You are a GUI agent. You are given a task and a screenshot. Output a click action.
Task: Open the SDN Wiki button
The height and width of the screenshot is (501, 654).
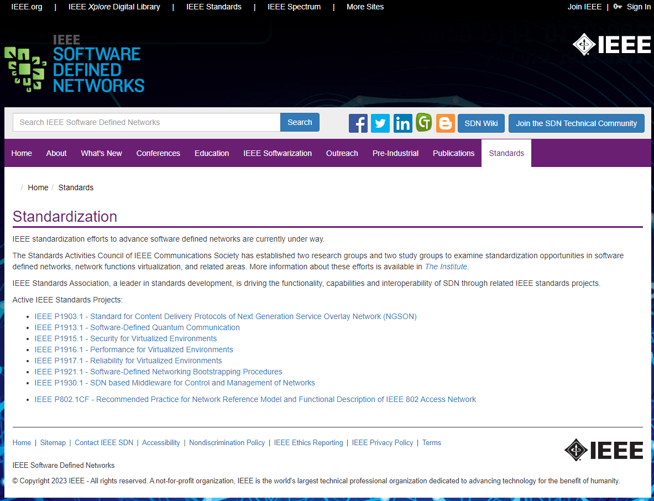(x=481, y=123)
